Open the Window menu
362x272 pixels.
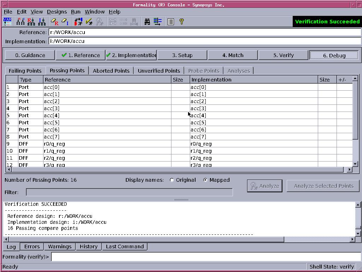(x=95, y=12)
